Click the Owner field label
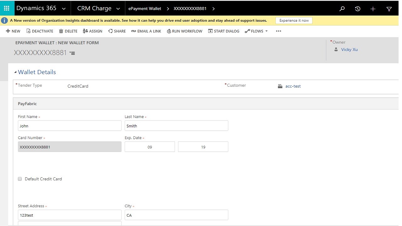This screenshot has width=402, height=226. pos(339,42)
